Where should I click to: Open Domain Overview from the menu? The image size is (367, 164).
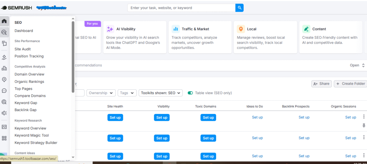29,74
